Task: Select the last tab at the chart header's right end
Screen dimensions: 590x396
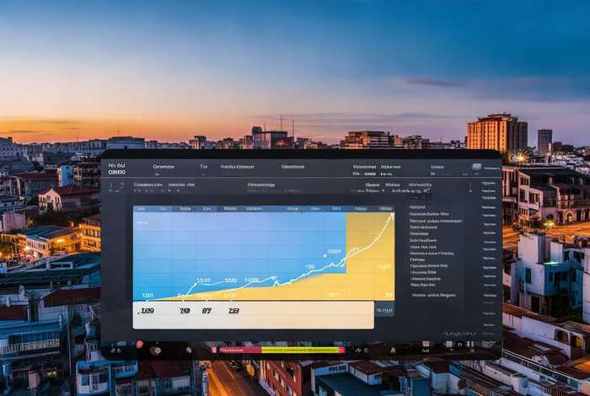Action: [385, 207]
